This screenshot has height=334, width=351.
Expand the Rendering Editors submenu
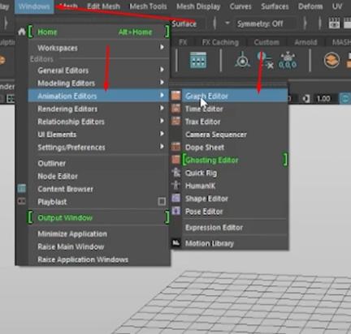pos(99,109)
